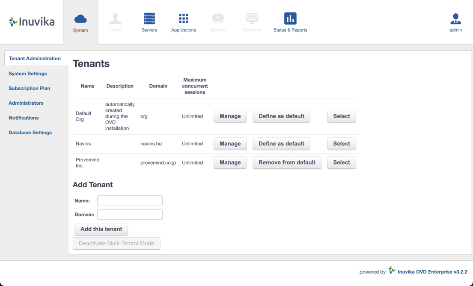Select the Provemind Inc. tenant
473x286 pixels.
click(x=342, y=162)
